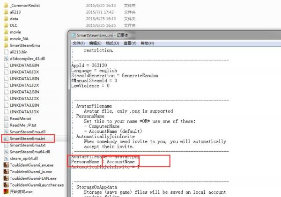Select the ToukidenKiwami_ja.exe game icon
Viewport: 281px width, 197px height.
[x=6, y=172]
